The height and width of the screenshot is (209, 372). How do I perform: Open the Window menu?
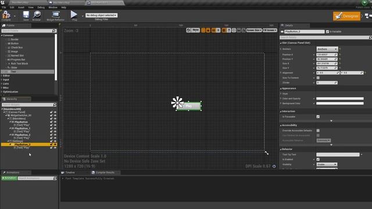53,8
